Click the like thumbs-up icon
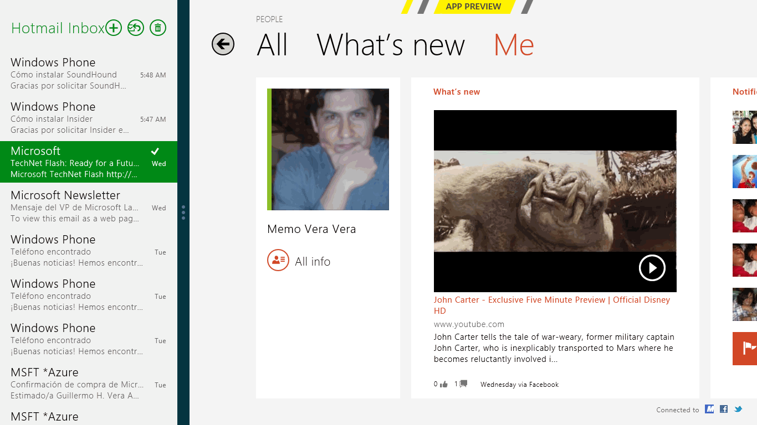The height and width of the screenshot is (425, 757). click(443, 384)
